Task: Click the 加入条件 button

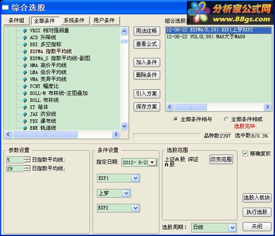Action: [x=147, y=62]
